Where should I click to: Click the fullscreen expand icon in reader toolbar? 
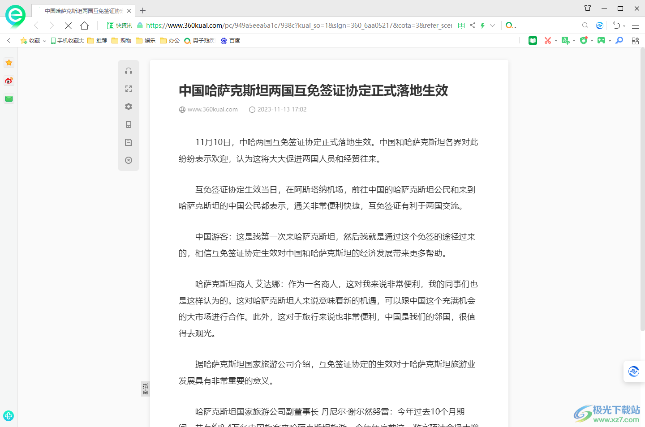(x=129, y=89)
